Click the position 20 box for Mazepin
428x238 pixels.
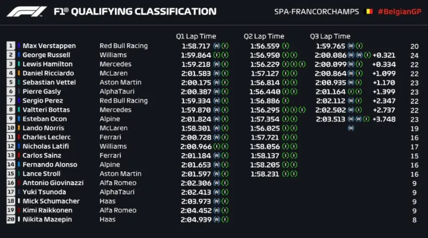[10, 220]
